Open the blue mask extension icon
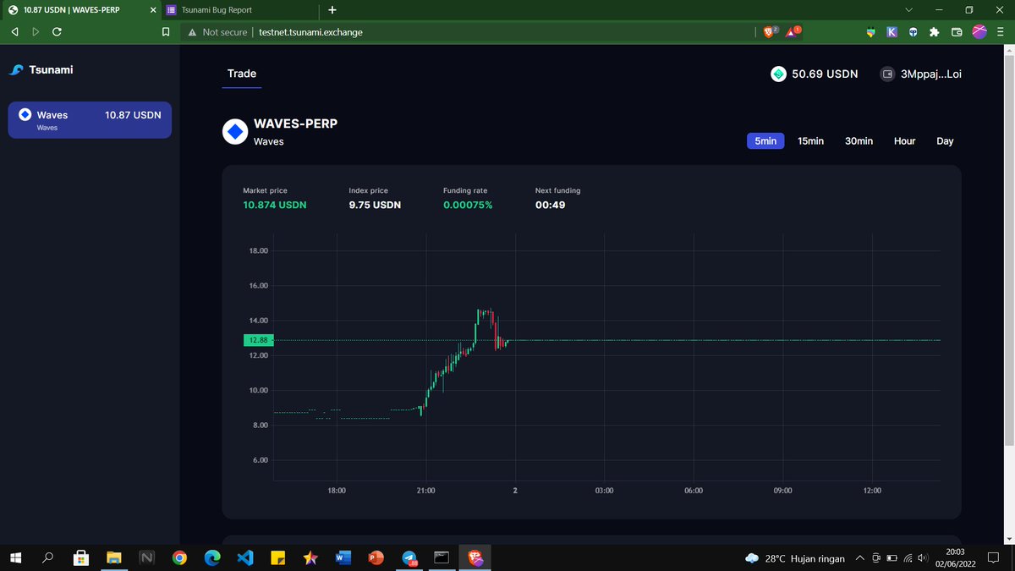The height and width of the screenshot is (571, 1015). (x=913, y=32)
